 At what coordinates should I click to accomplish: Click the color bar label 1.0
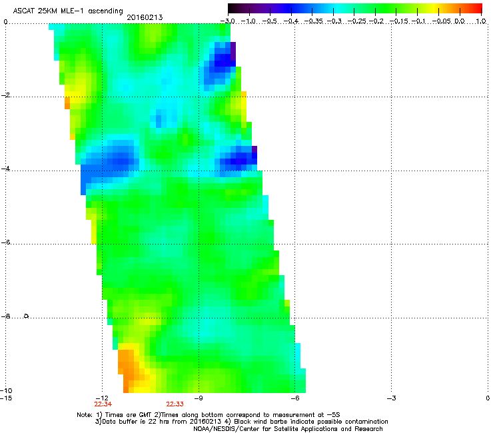[x=481, y=21]
